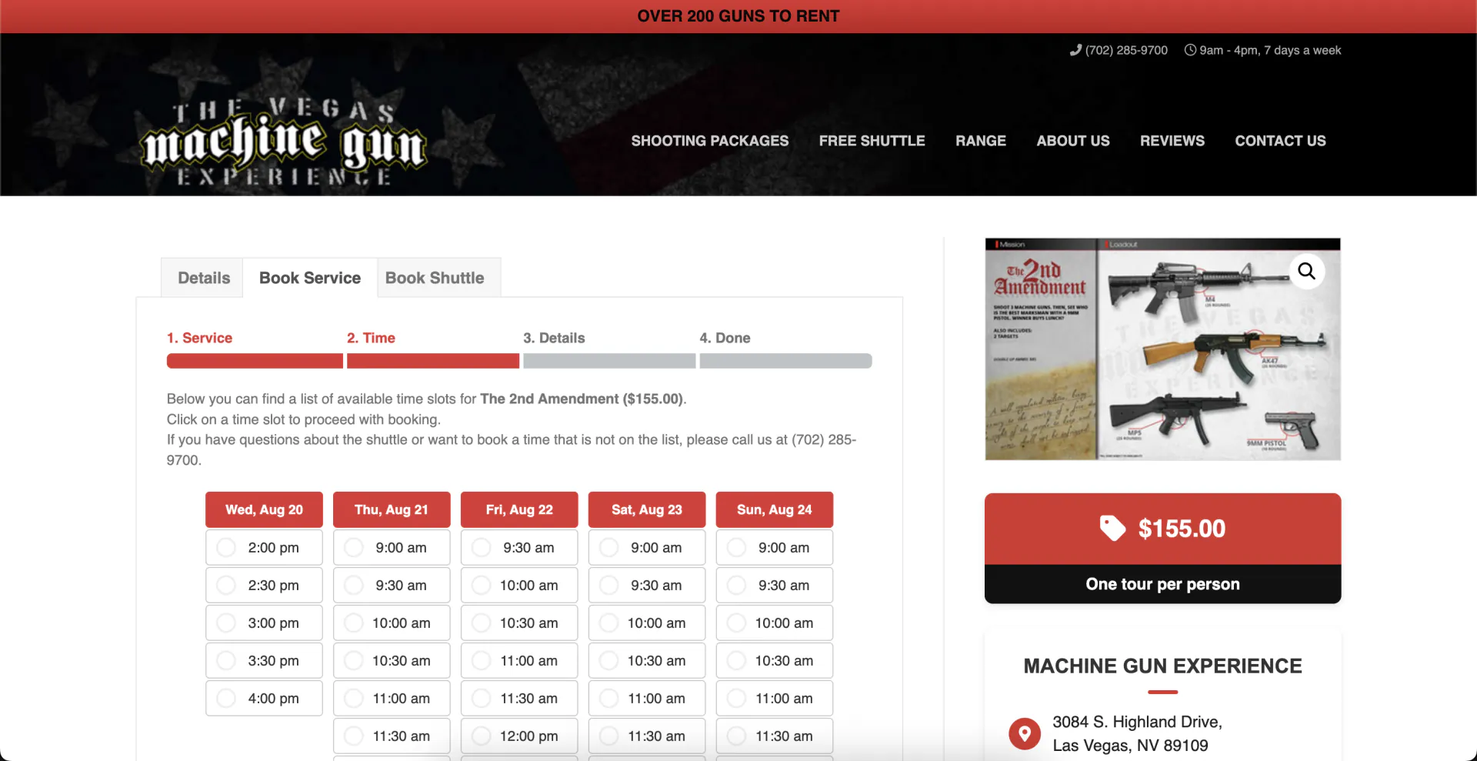
Task: Click the 9am - 4pm, 7 days a week text
Action: point(1270,50)
